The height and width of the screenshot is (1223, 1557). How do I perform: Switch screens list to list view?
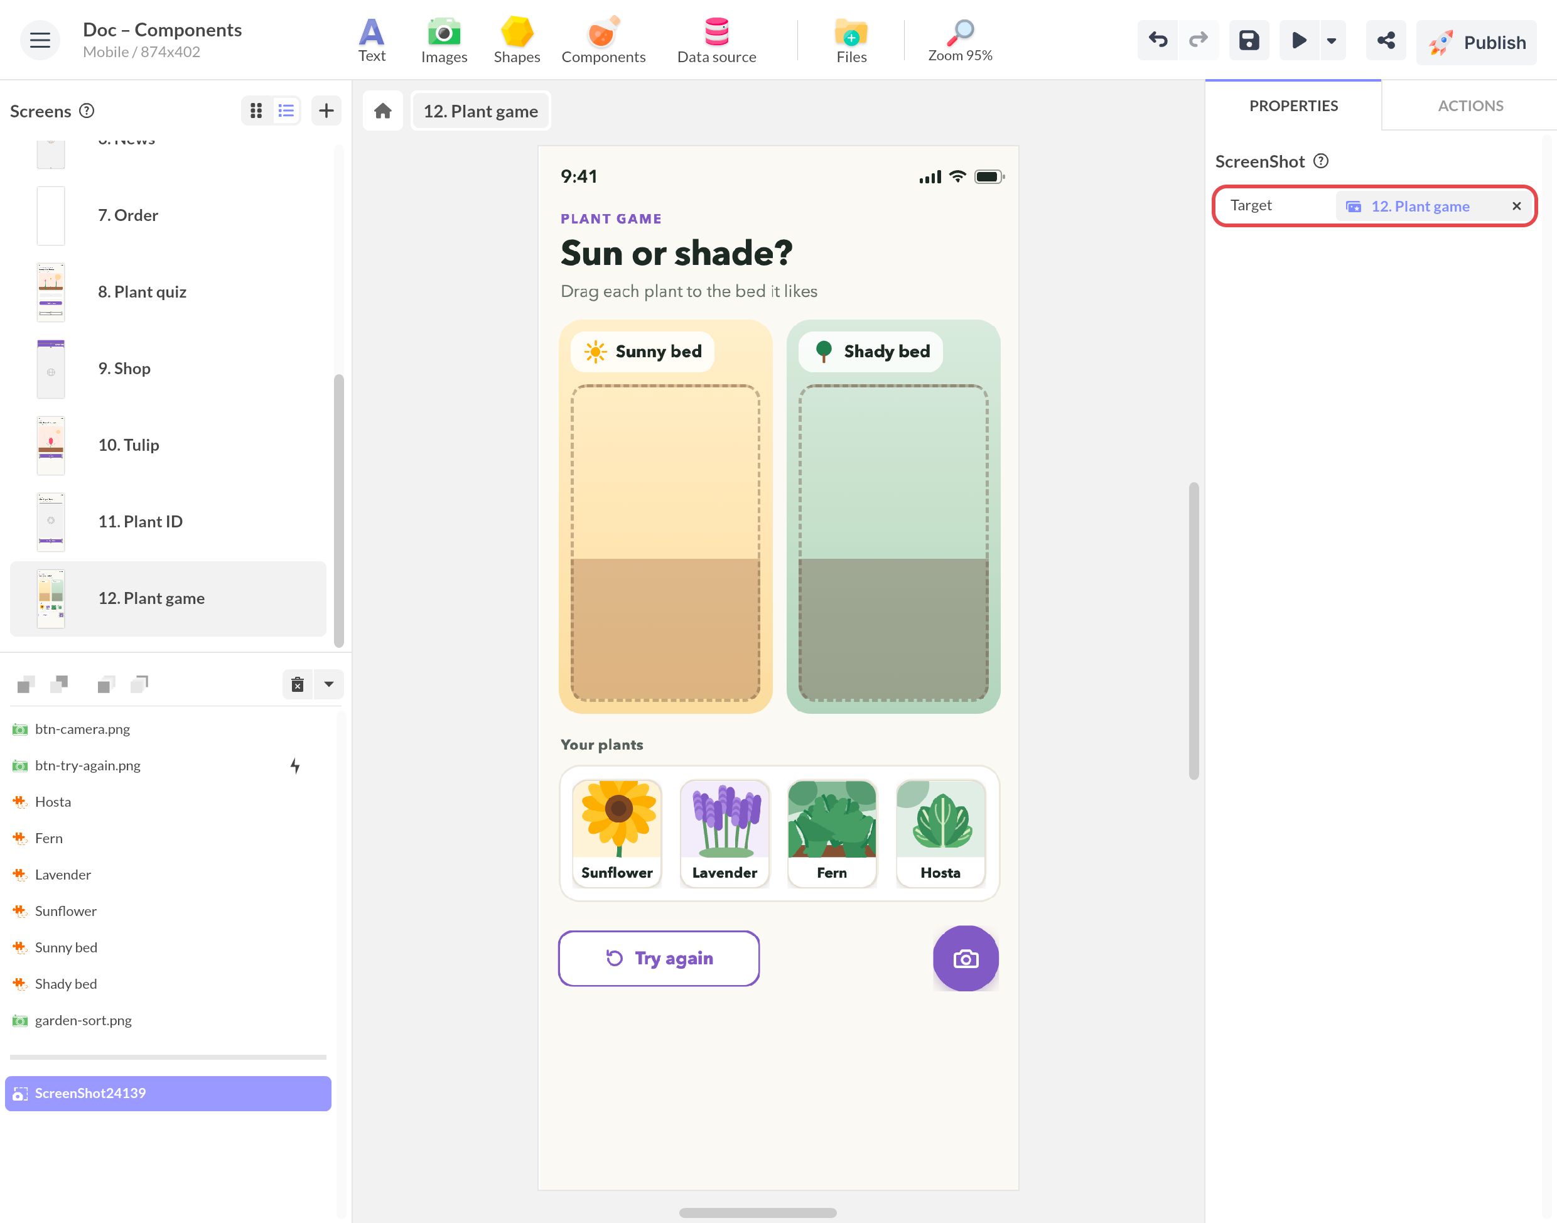pos(286,110)
